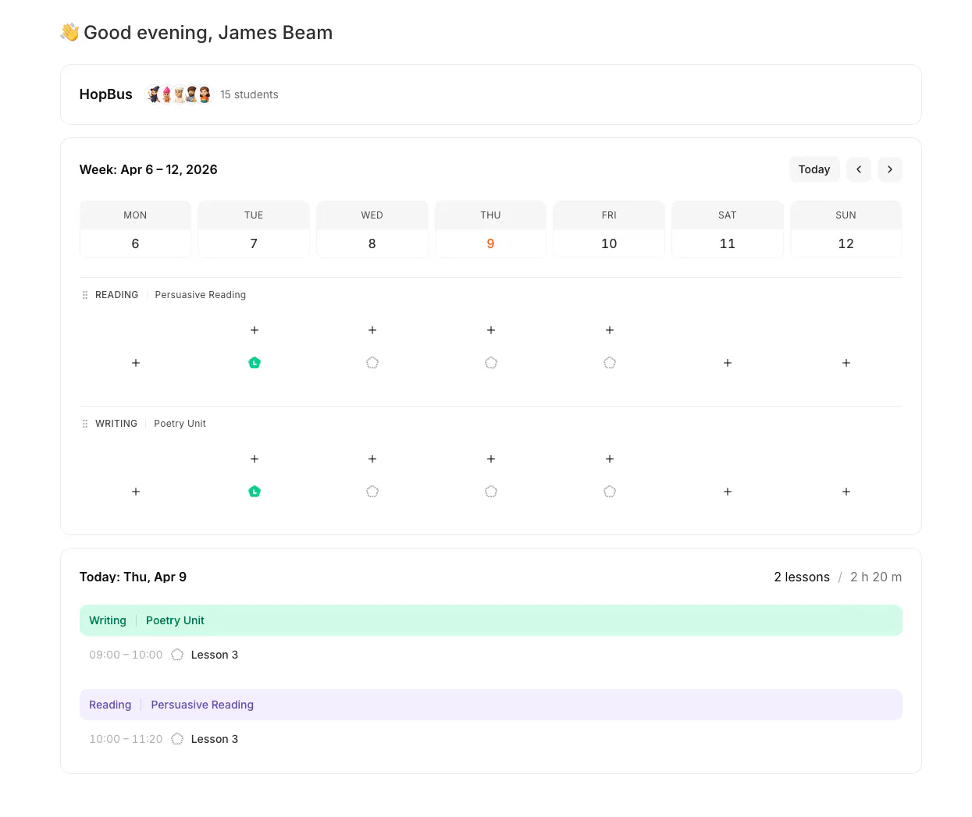Open Lesson 3 at 09:00 – 10:00

[x=215, y=655]
